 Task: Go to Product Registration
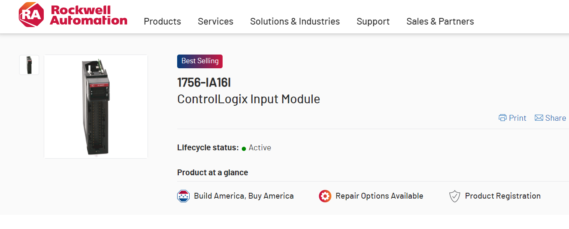502,196
